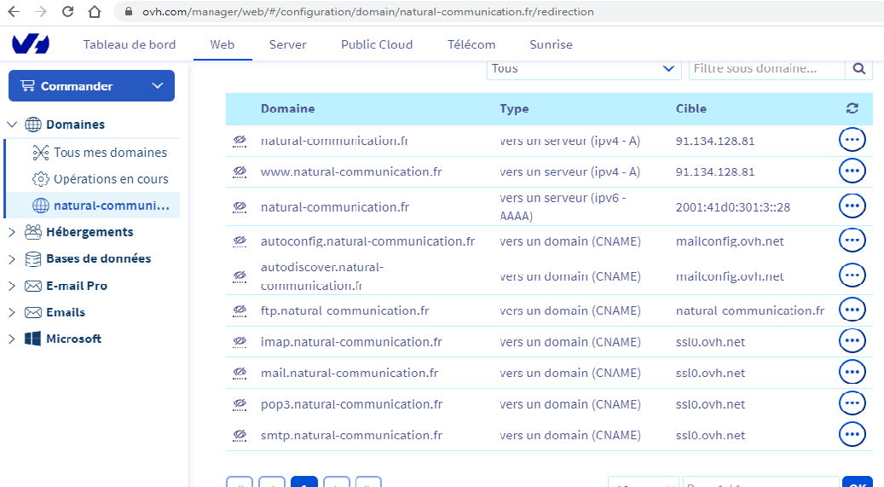Viewport: 884px width, 487px height.
Task: Switch to the Télécom tab
Action: (x=471, y=44)
